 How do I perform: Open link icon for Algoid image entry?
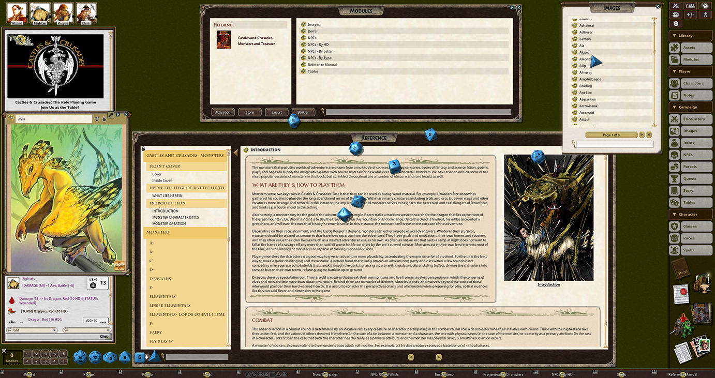(575, 52)
